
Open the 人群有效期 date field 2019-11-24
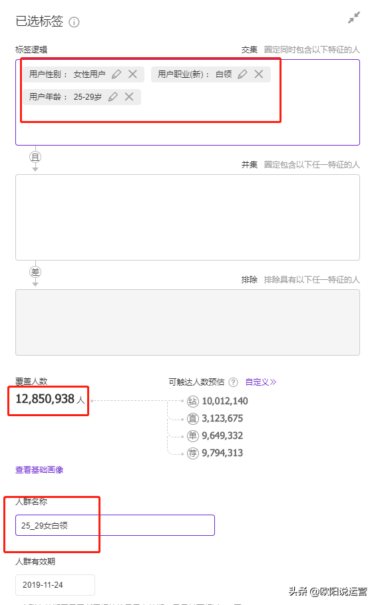[55, 585]
